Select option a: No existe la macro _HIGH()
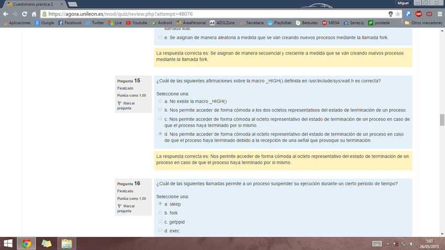Screen dimensions: 445x250 (x=161, y=101)
